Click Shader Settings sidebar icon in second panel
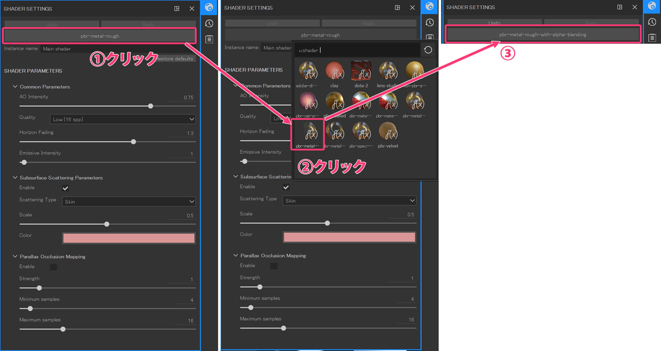The height and width of the screenshot is (351, 661). (429, 6)
